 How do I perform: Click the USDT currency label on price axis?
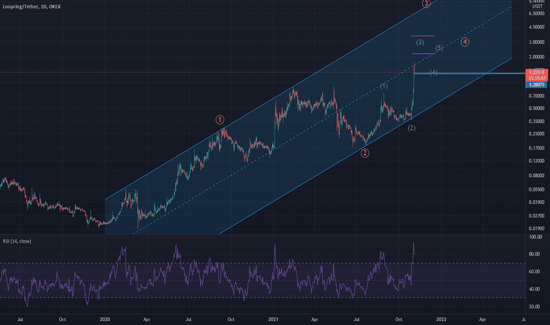537,6
